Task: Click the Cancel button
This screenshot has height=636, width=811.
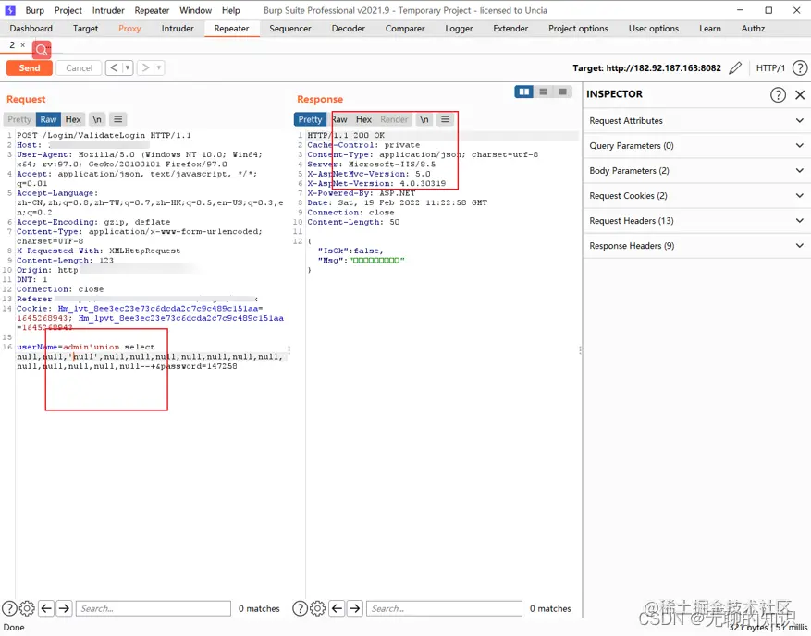Action: click(80, 68)
